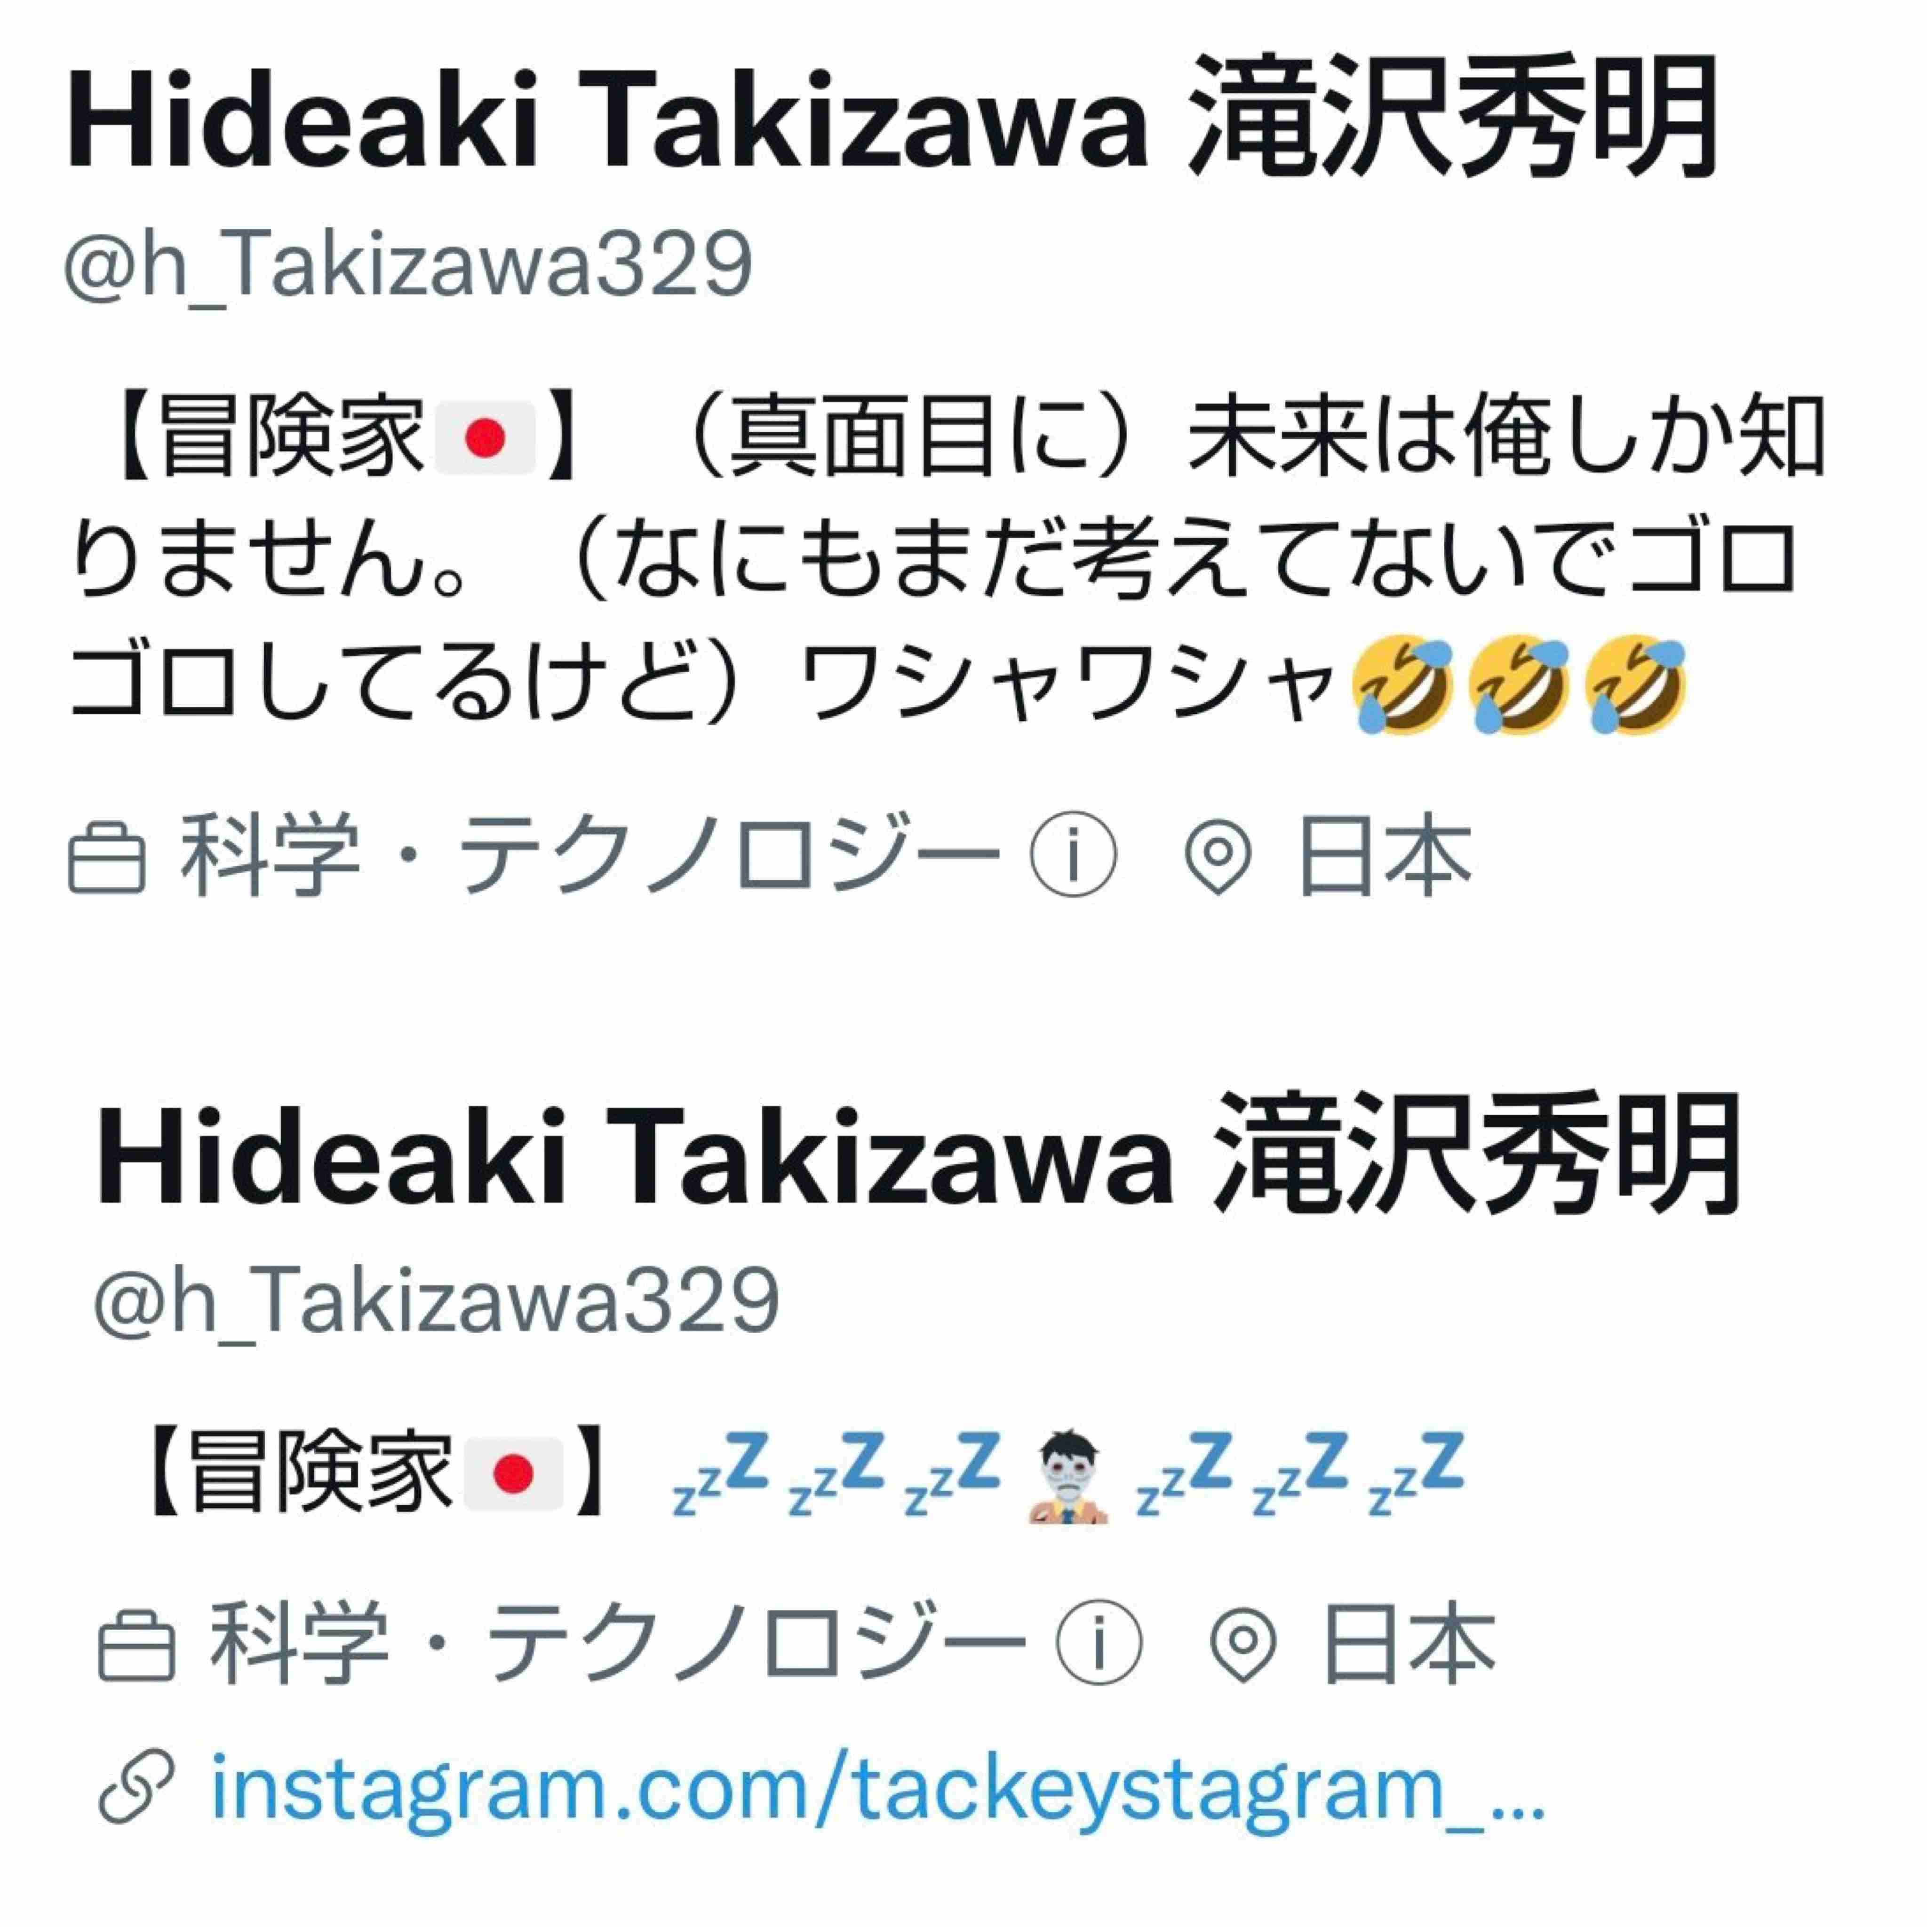Click the Japan flag in the upper bio
This screenshot has height=1927, width=1927.
coord(486,439)
